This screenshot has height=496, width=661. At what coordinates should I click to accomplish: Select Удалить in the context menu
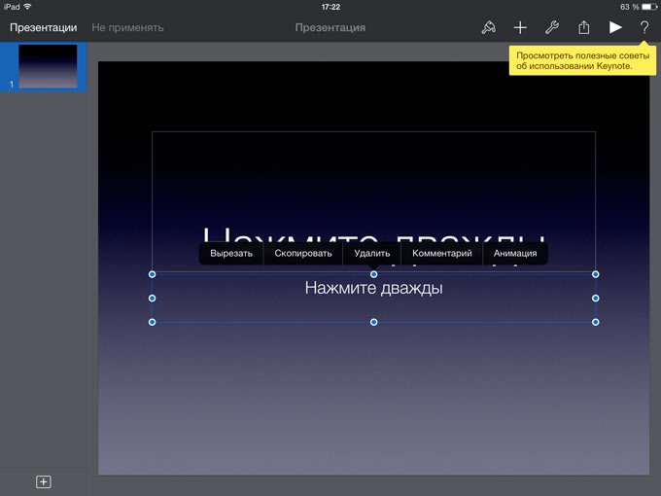click(x=372, y=254)
